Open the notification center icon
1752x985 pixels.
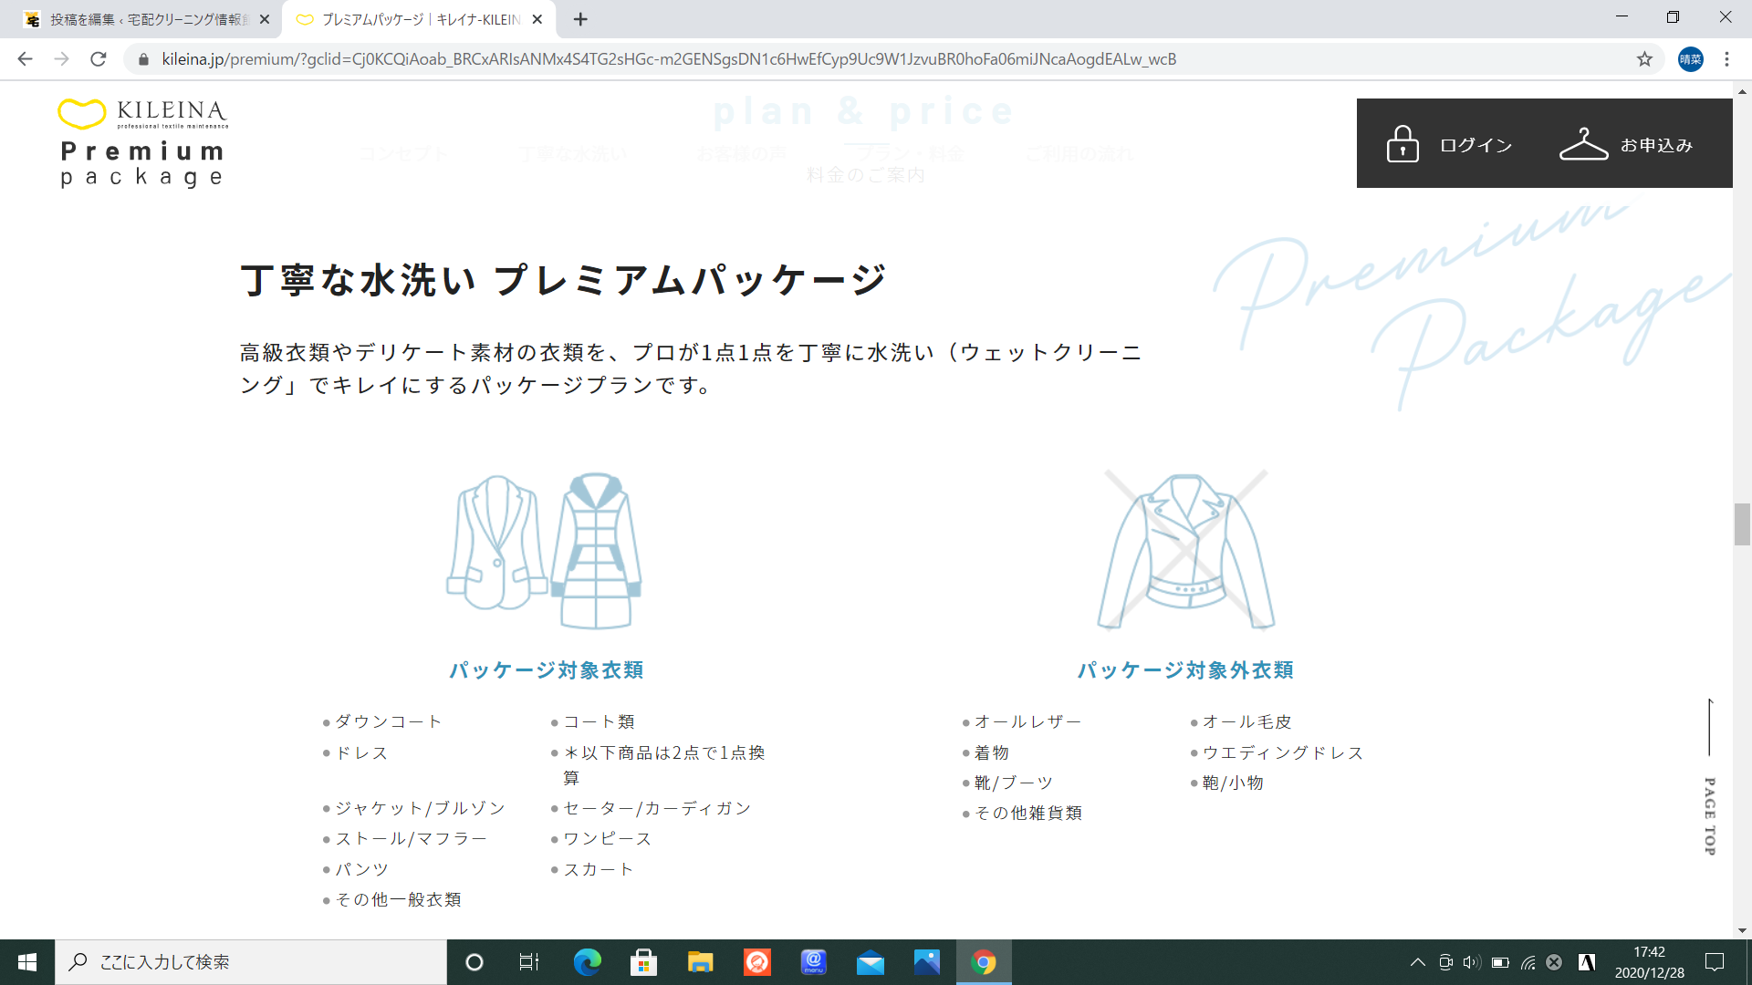click(x=1715, y=962)
